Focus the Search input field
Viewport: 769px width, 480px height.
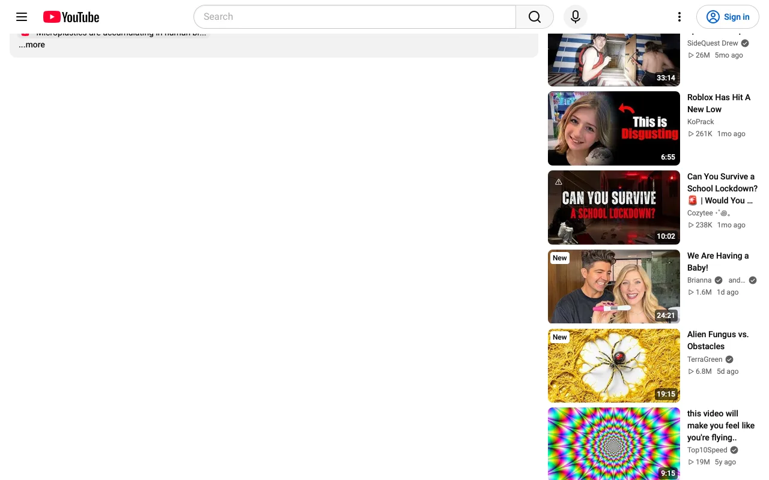point(354,17)
